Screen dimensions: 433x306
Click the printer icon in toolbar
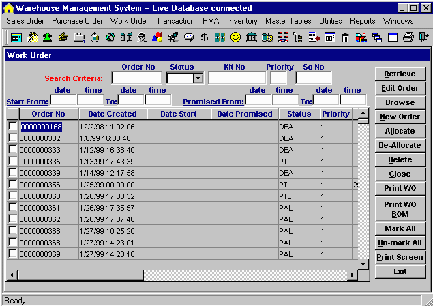click(x=408, y=37)
